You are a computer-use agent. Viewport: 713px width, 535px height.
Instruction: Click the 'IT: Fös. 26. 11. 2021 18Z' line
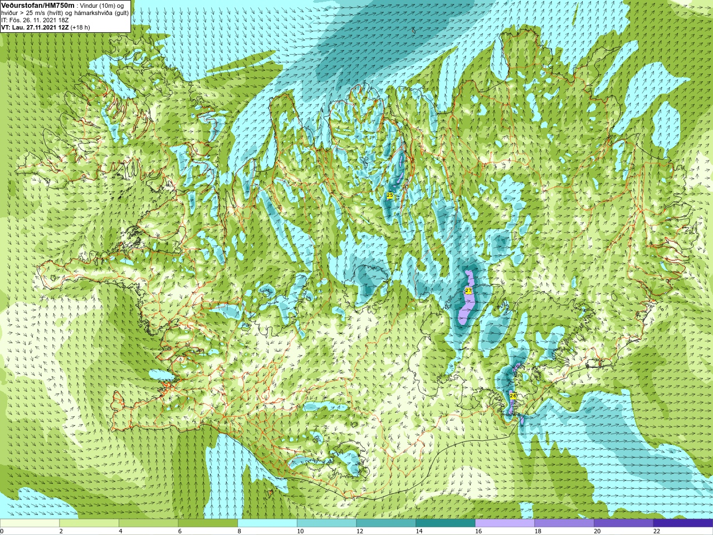[35, 20]
